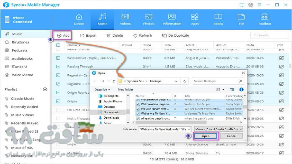Open the Classic Music playlist
The height and width of the screenshot is (164, 292).
pos(22,99)
